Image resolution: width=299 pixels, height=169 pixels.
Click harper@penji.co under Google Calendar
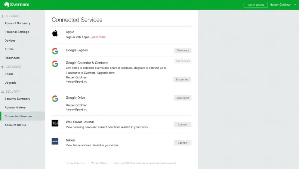tap(77, 82)
